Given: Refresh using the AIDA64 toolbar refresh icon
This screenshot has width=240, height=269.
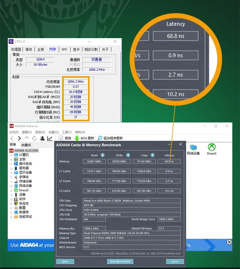Looking at the screenshot, I should pos(35,138).
